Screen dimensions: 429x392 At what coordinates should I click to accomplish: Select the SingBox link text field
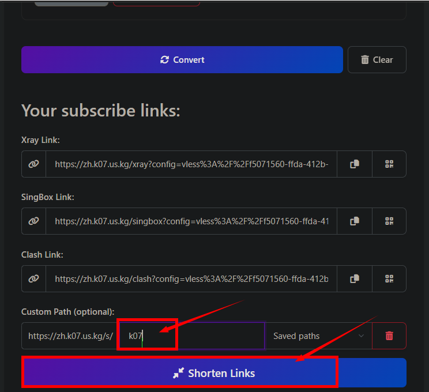point(191,221)
